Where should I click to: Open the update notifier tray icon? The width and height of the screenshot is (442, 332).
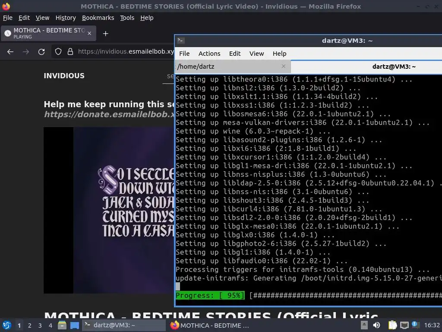[x=415, y=325]
